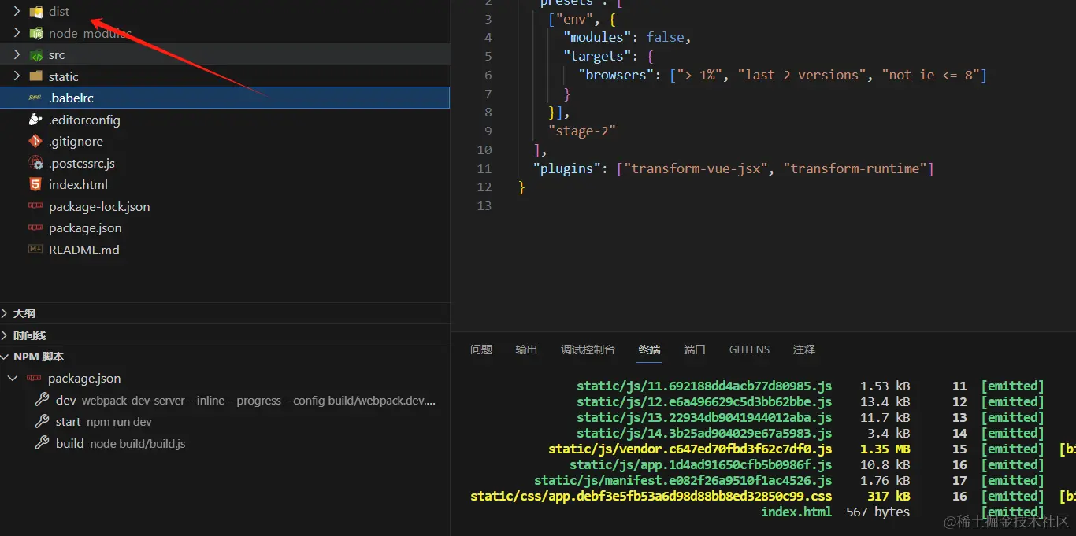Click the "stage-2" preset in the editor
The width and height of the screenshot is (1076, 536).
(581, 131)
